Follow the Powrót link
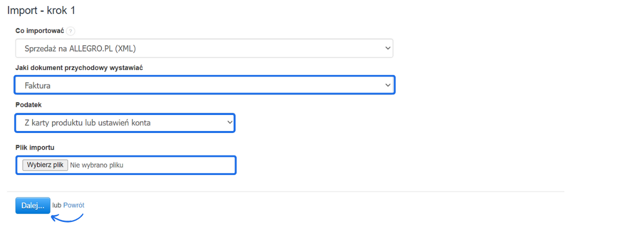Viewport: 617px width, 243px height. (x=74, y=205)
